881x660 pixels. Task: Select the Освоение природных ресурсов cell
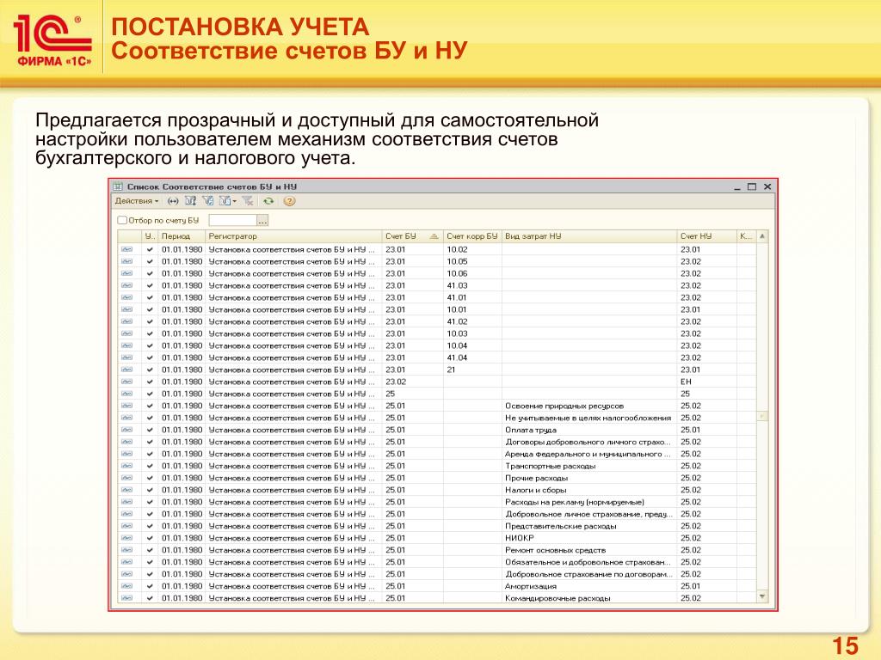tap(588, 406)
